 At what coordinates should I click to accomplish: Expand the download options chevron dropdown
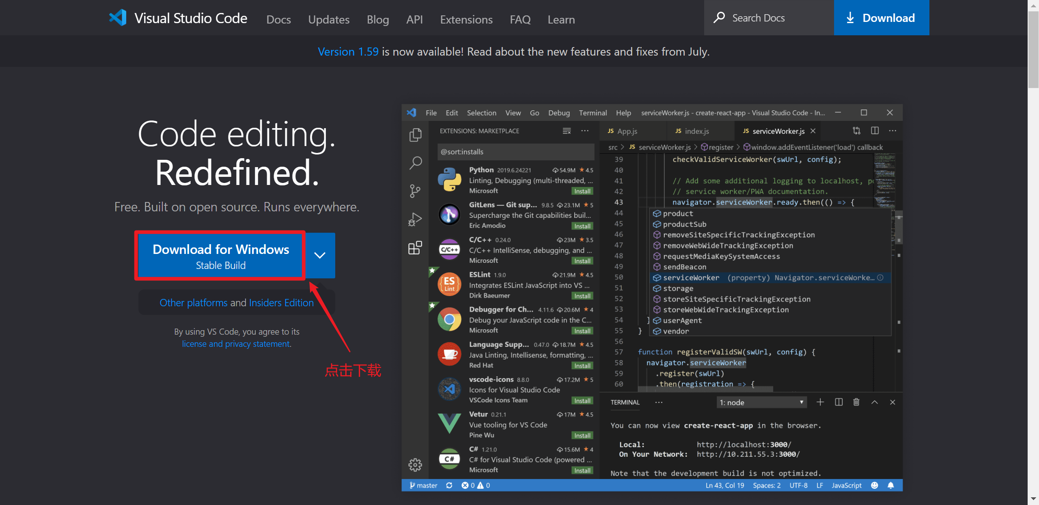click(320, 255)
